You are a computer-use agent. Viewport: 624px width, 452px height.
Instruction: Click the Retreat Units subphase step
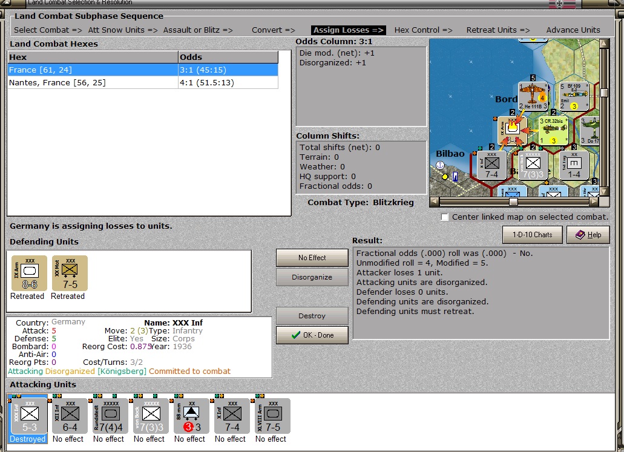[498, 30]
